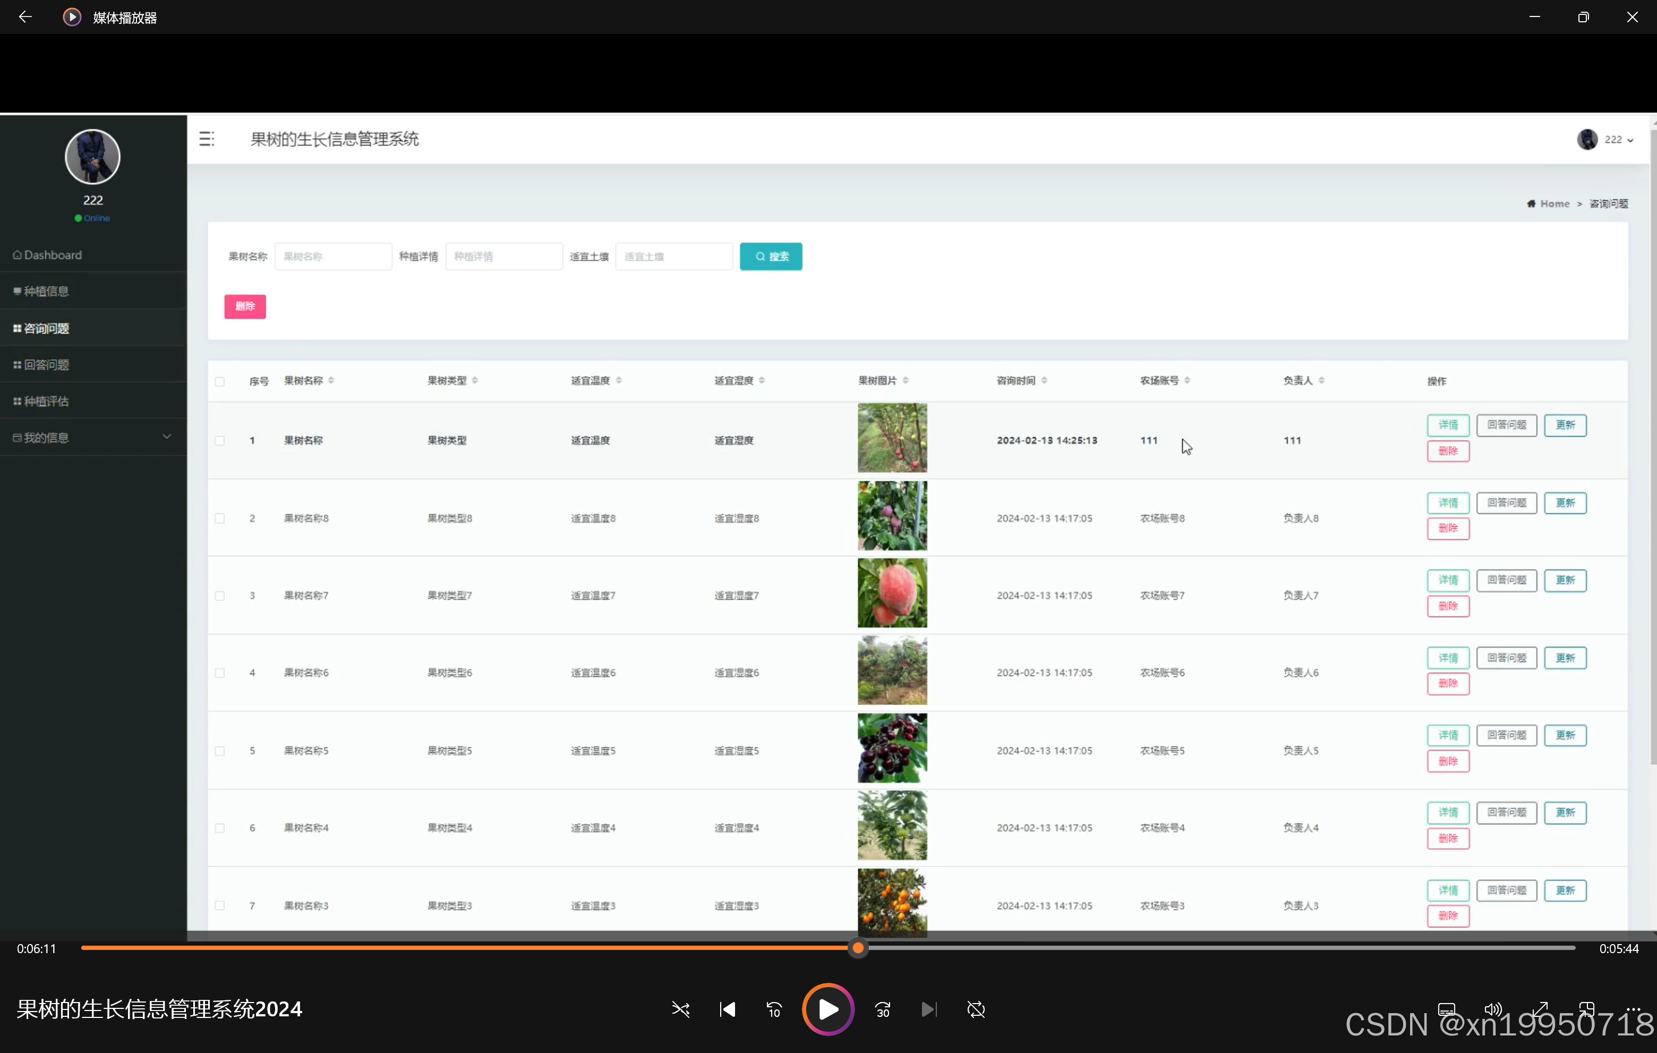
Task: Open the dark cherries image in row 果树名称5
Action: click(892, 748)
